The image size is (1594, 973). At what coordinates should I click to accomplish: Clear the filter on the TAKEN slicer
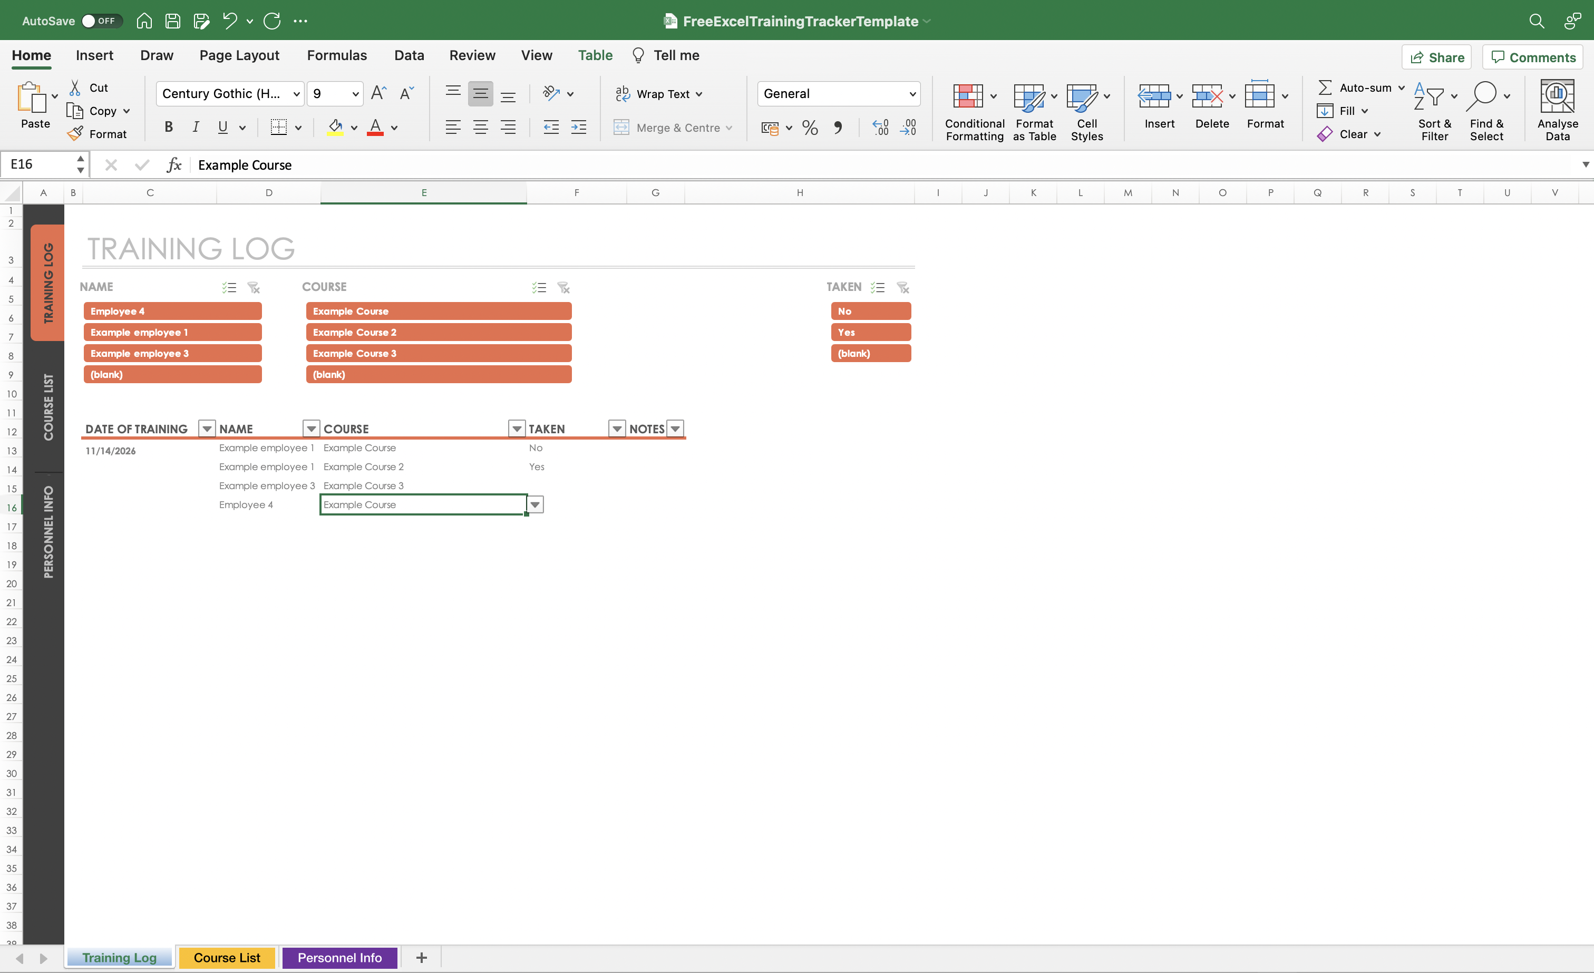click(903, 287)
